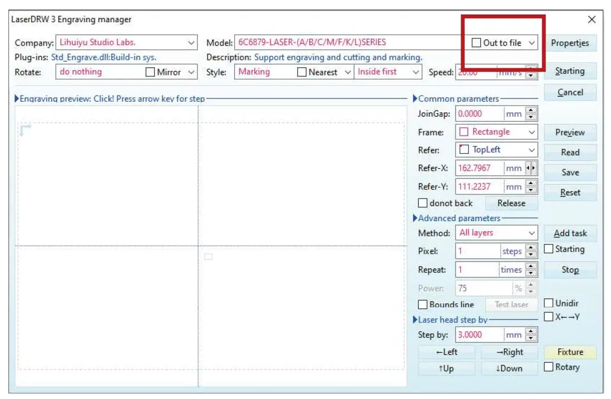Enable the donot back checkbox
Screen dimensions: 611x399
coord(422,203)
